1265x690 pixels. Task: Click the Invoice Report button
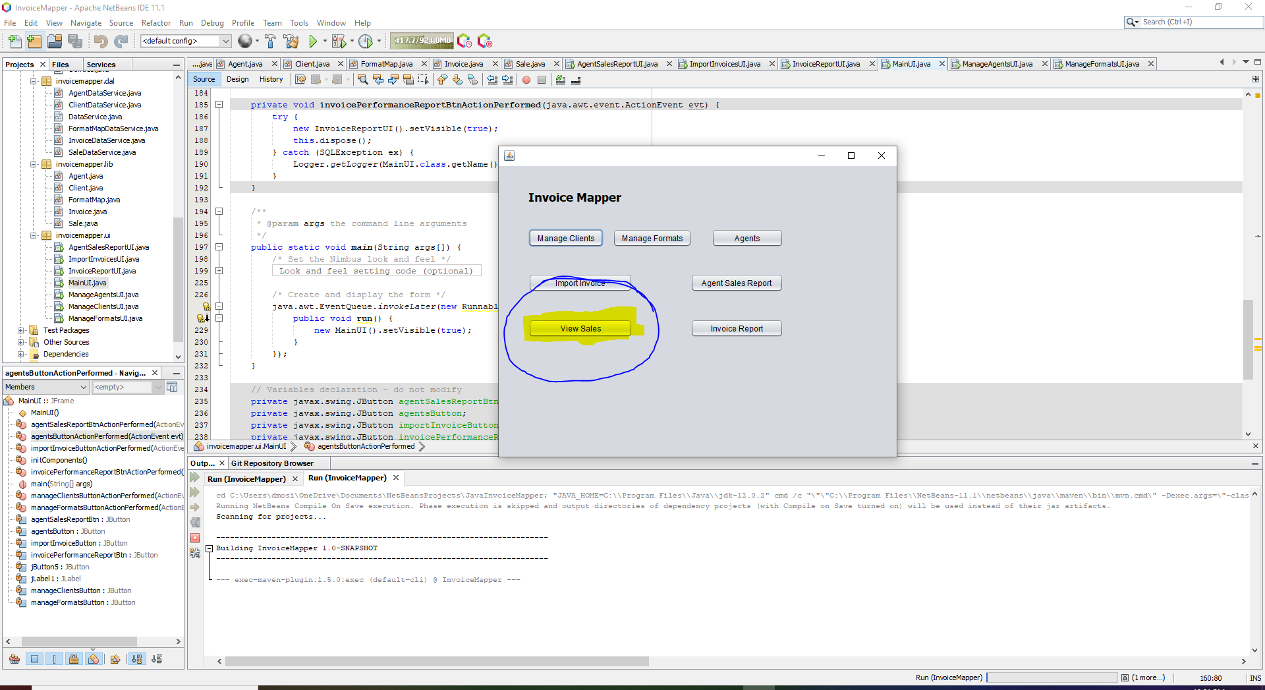737,328
